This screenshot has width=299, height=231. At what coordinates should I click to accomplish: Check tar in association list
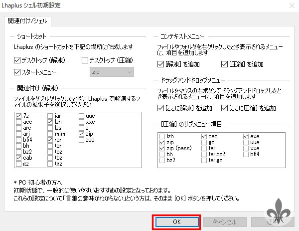[x=50, y=146]
